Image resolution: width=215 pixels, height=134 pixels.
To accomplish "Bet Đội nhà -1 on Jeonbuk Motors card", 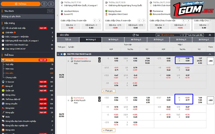I will click(x=71, y=27).
